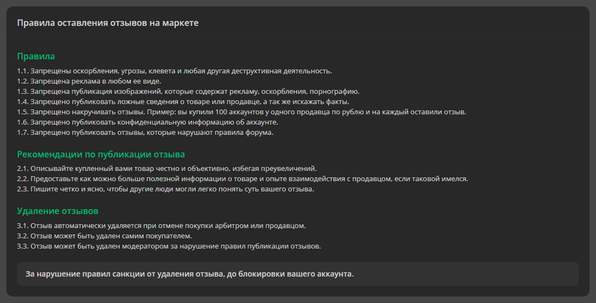Image resolution: width=596 pixels, height=303 pixels.
Task: Click rule 1.1 about insults and threats
Action: tap(174, 71)
